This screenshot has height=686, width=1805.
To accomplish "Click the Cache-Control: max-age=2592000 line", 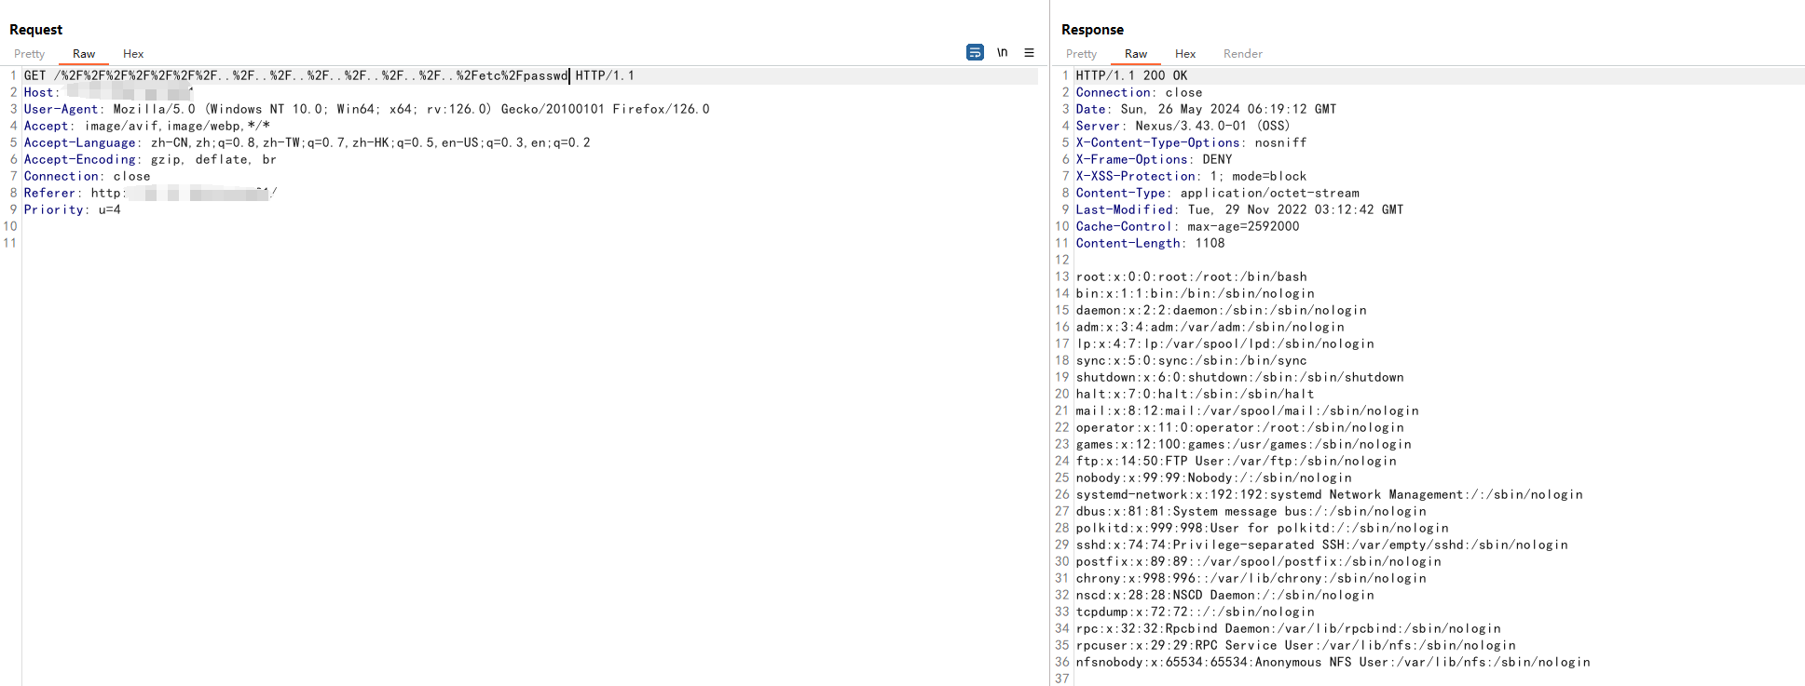I will pyautogui.click(x=1187, y=226).
